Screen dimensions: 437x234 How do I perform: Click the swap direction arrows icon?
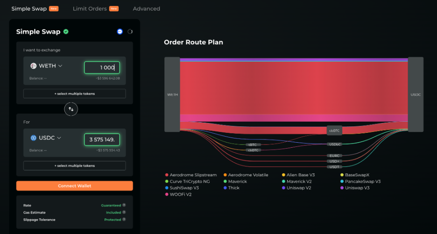[71, 109]
